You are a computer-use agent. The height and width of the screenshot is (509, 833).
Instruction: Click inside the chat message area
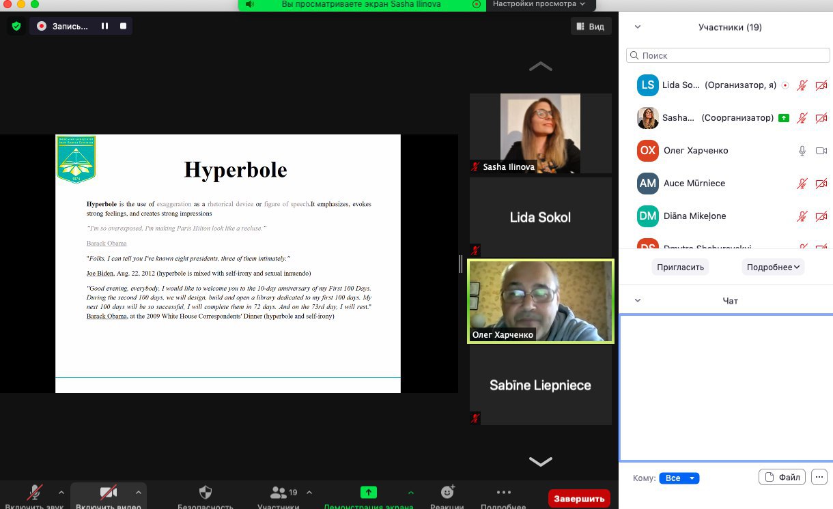(726, 387)
